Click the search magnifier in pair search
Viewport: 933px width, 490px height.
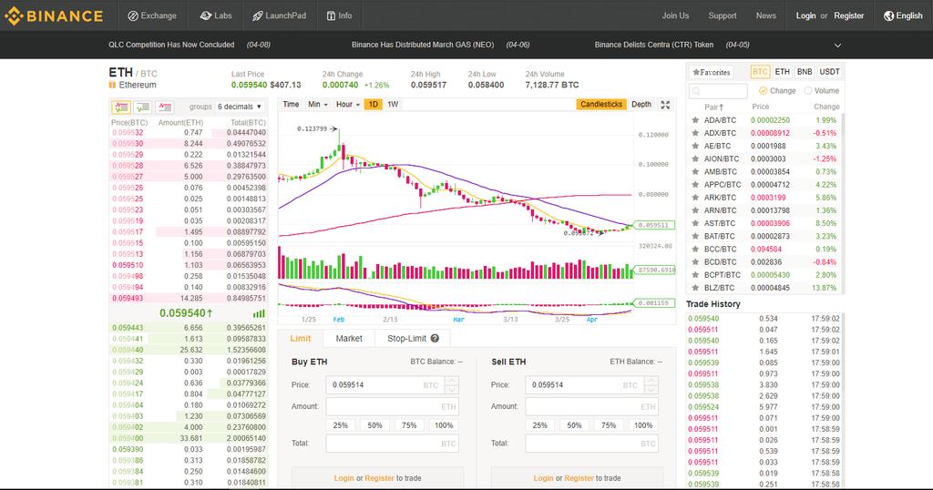[x=696, y=91]
